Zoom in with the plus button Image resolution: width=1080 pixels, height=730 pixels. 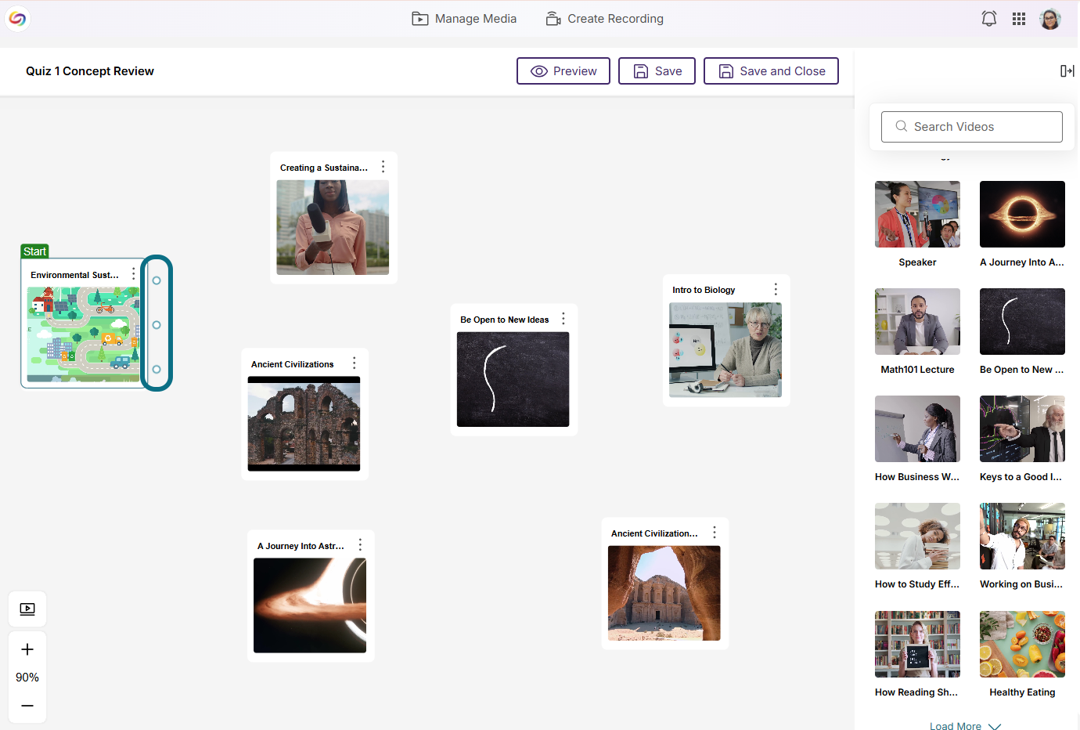click(27, 649)
